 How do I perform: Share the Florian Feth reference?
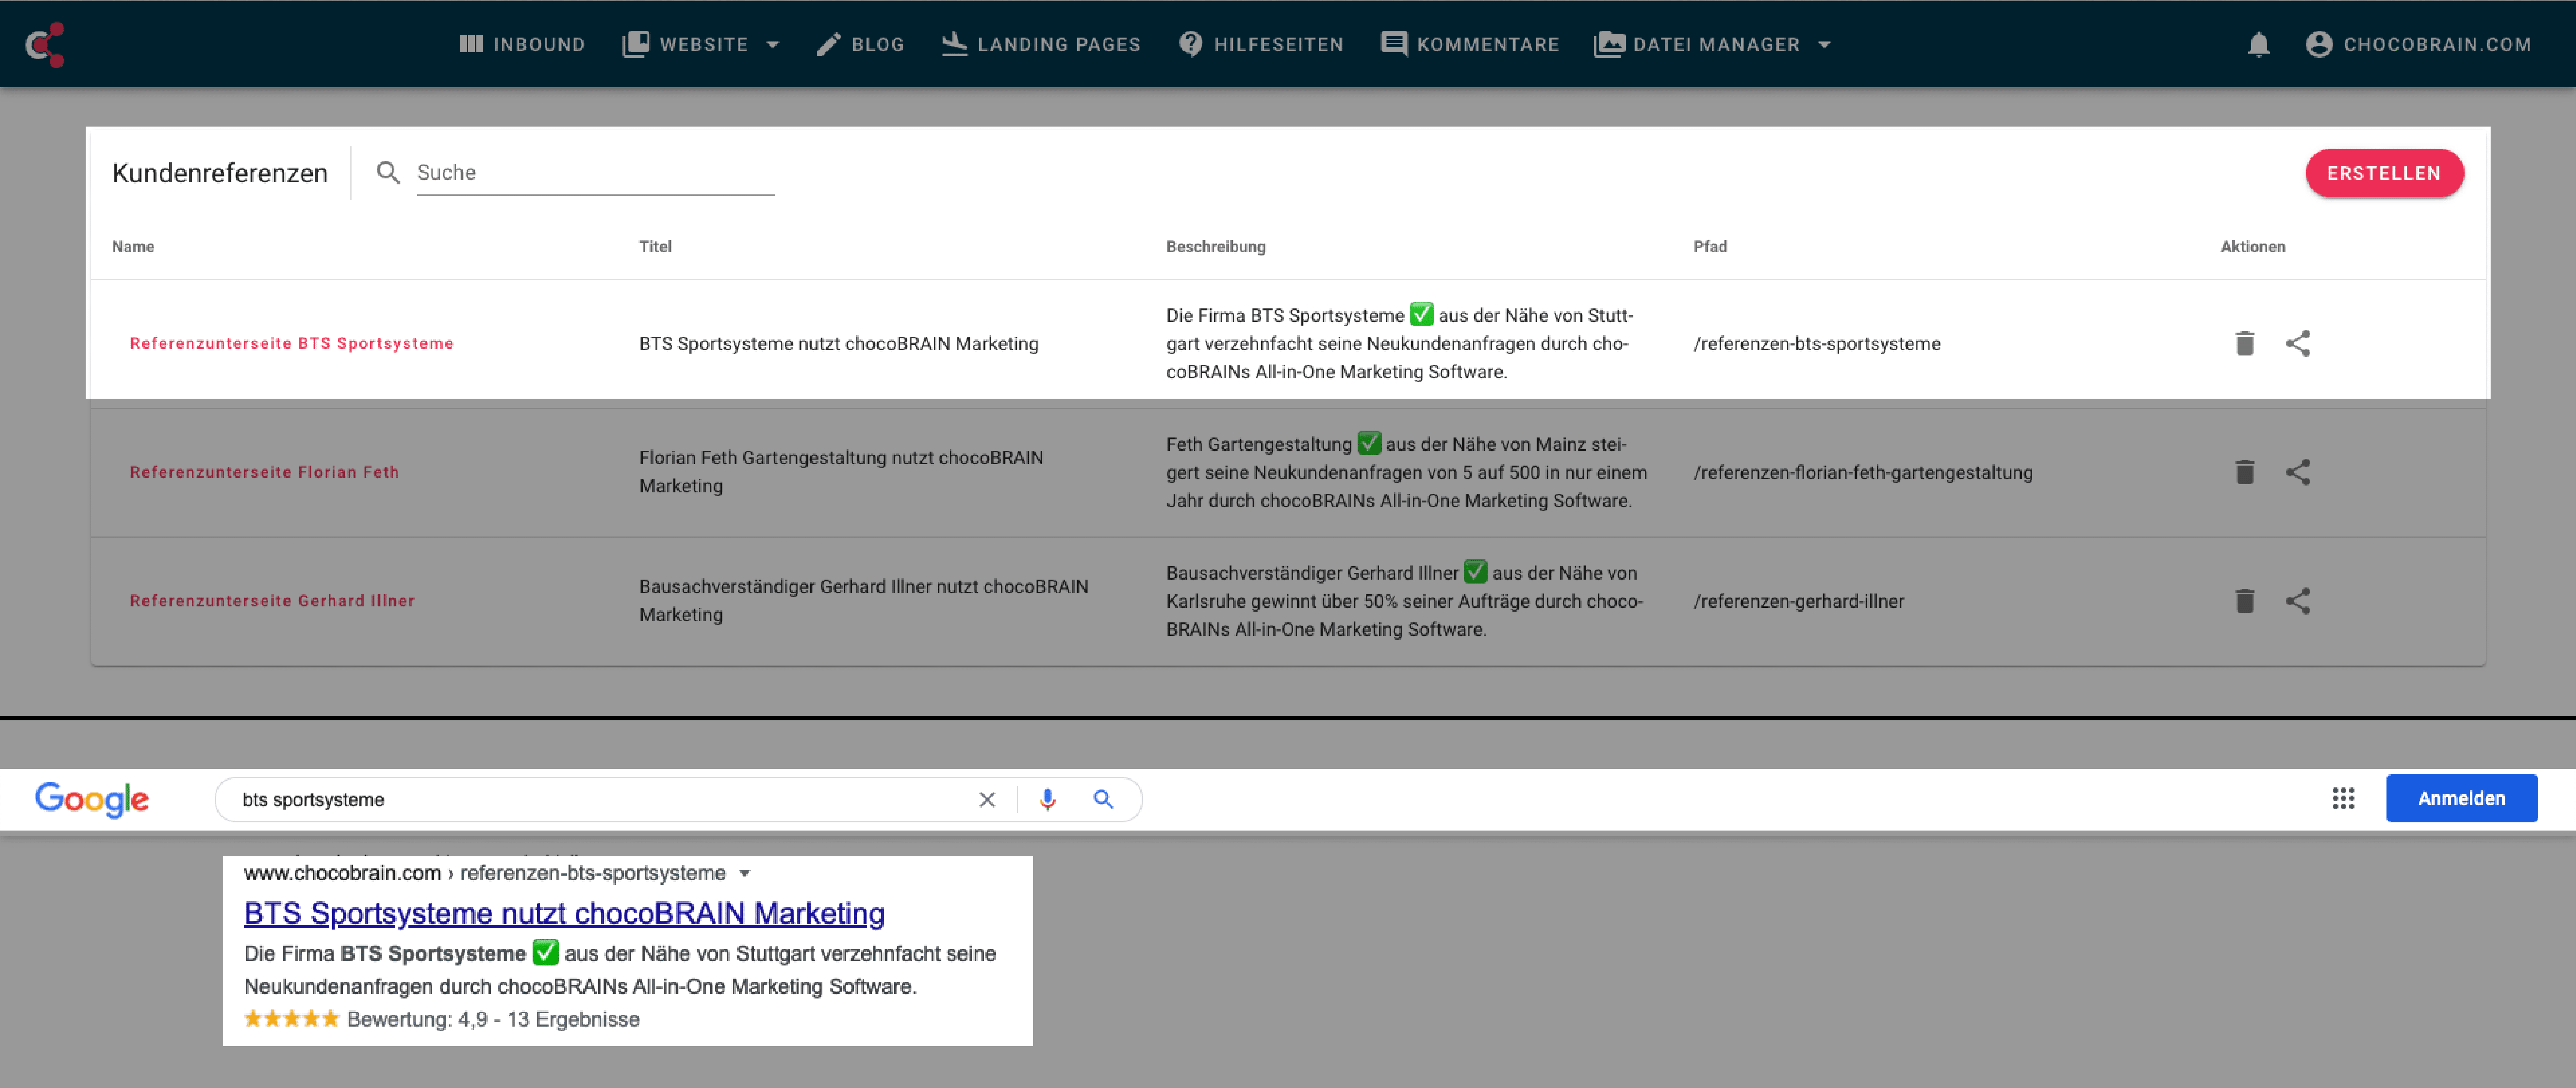tap(2298, 472)
